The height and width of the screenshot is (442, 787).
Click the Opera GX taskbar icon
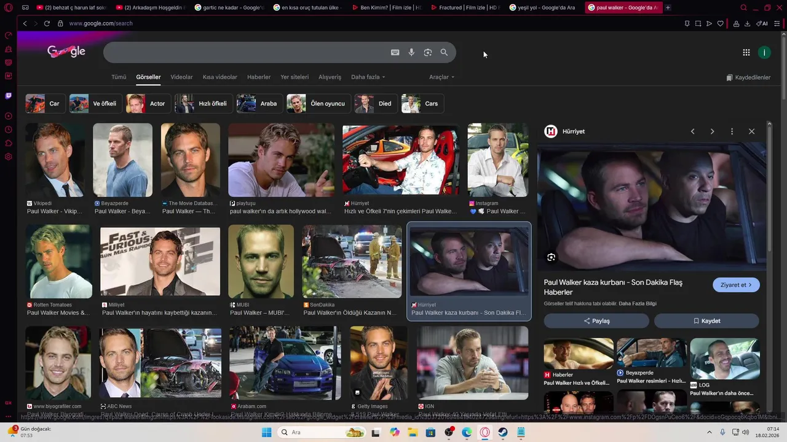(x=485, y=432)
